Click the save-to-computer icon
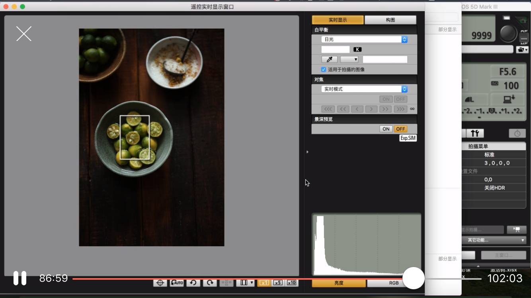The width and height of the screenshot is (531, 298). [x=508, y=99]
